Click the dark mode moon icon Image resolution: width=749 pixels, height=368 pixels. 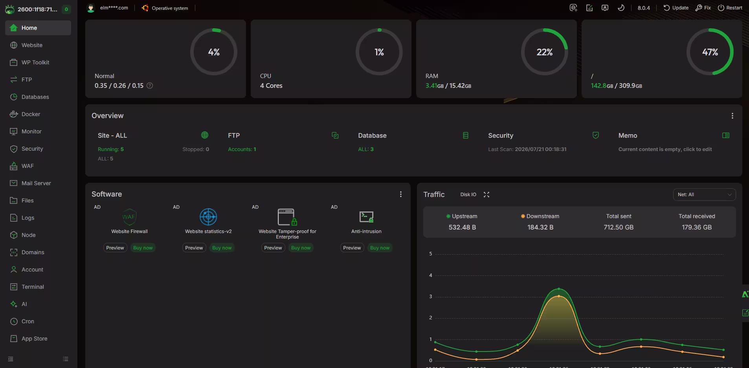click(621, 8)
